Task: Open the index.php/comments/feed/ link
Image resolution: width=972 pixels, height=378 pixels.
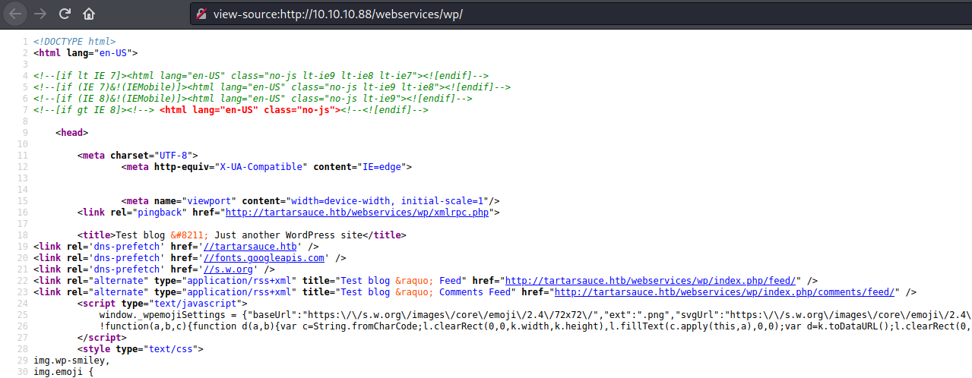Action: point(725,291)
